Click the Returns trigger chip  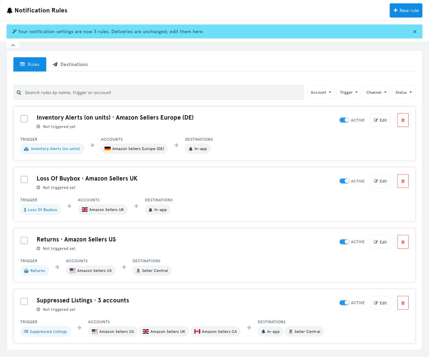(x=35, y=271)
